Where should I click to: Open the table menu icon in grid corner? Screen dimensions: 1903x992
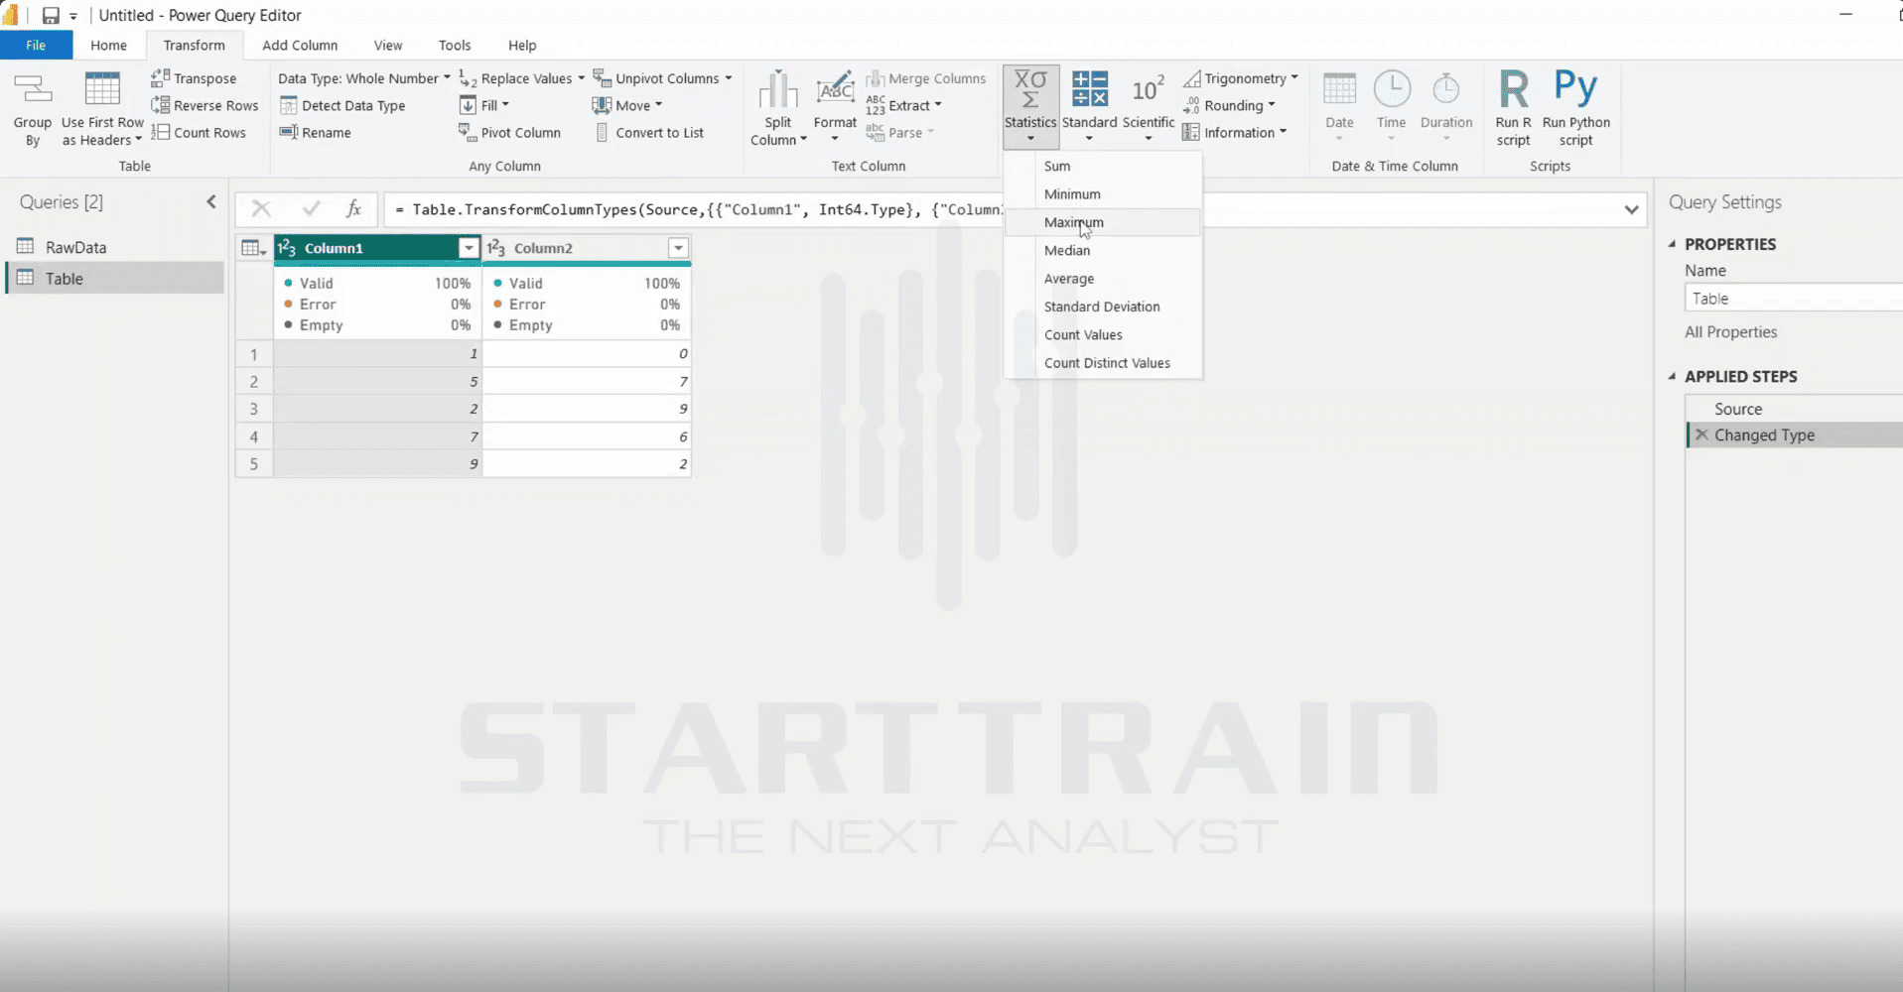click(254, 248)
